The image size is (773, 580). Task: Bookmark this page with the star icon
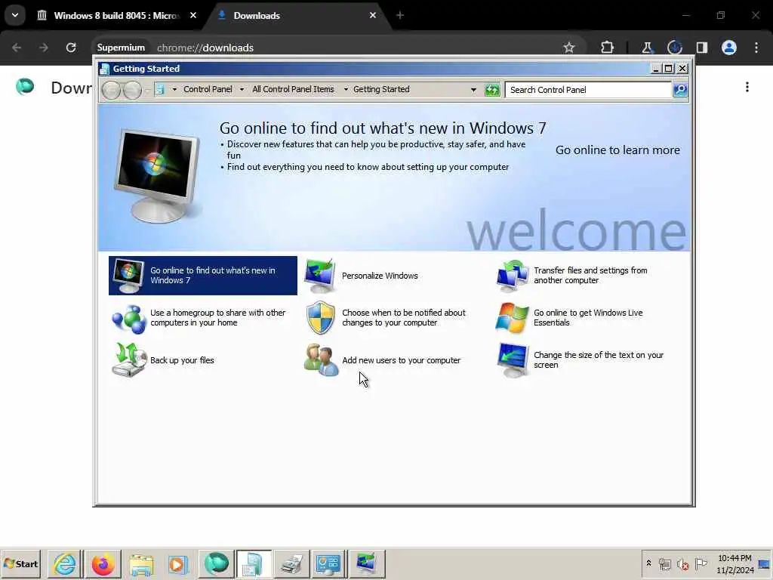click(x=569, y=48)
